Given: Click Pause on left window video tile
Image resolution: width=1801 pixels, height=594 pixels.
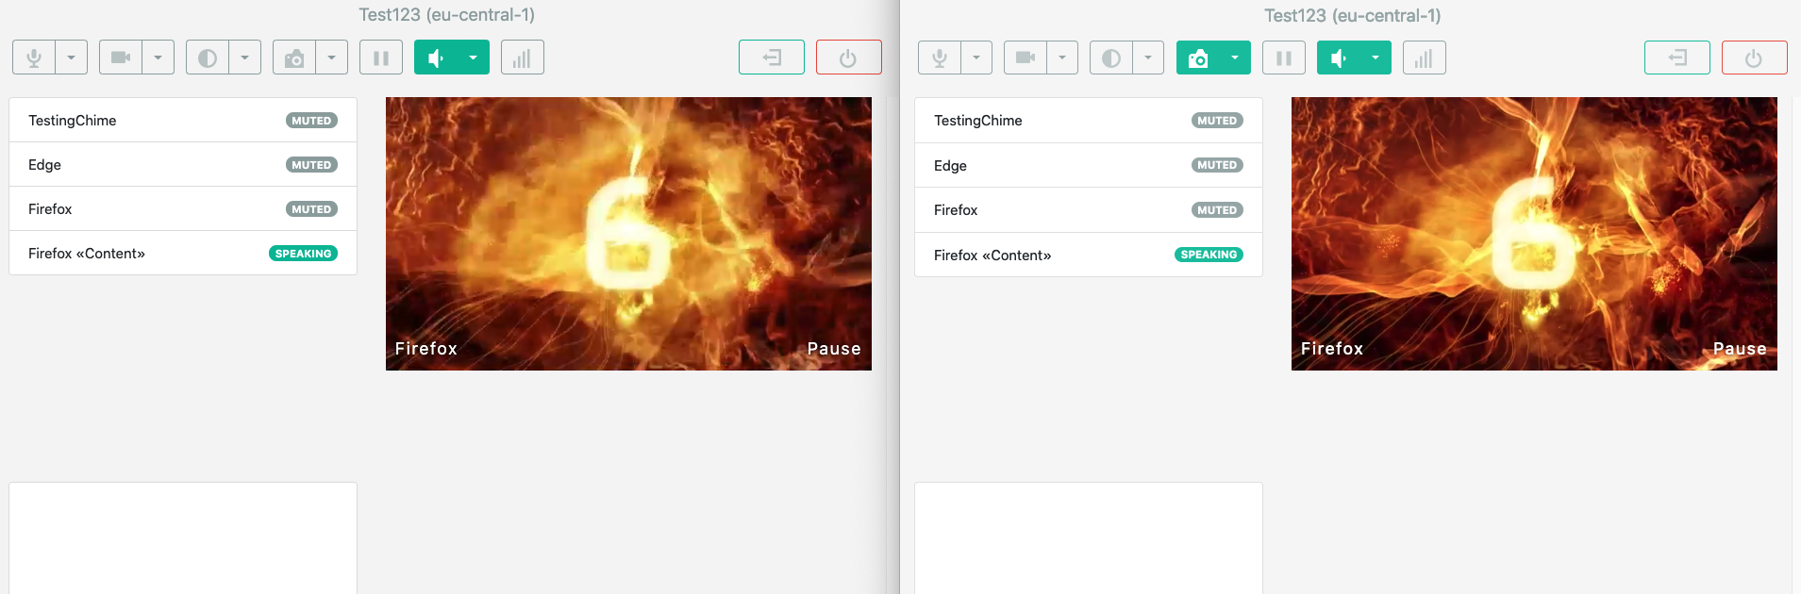Looking at the screenshot, I should (834, 349).
